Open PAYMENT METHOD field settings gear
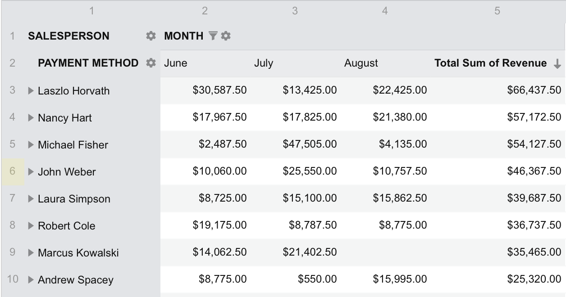The image size is (566, 297). coord(151,63)
